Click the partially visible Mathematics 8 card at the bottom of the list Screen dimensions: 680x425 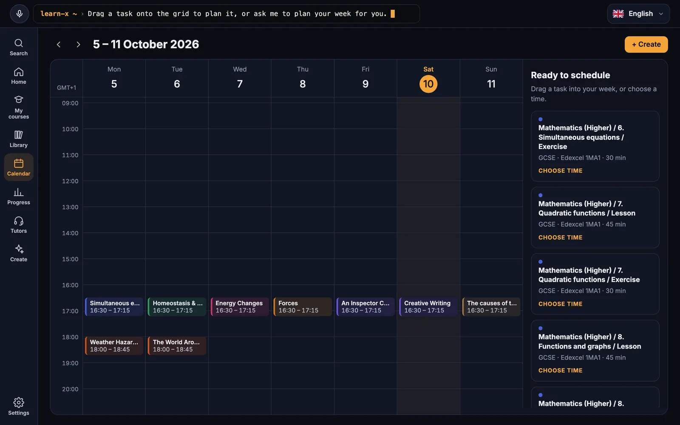point(595,397)
